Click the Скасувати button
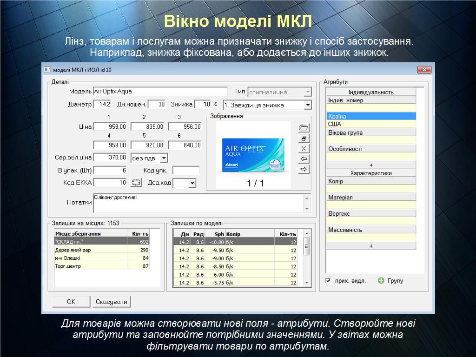The width and height of the screenshot is (476, 357). [x=112, y=302]
